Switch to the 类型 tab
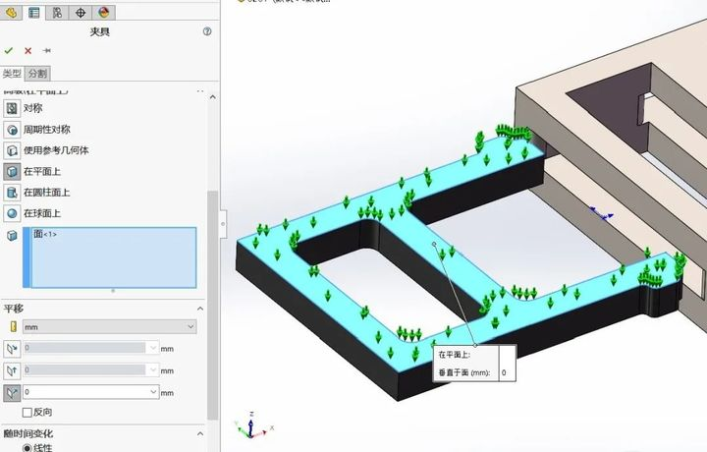This screenshot has width=707, height=452. coord(12,74)
